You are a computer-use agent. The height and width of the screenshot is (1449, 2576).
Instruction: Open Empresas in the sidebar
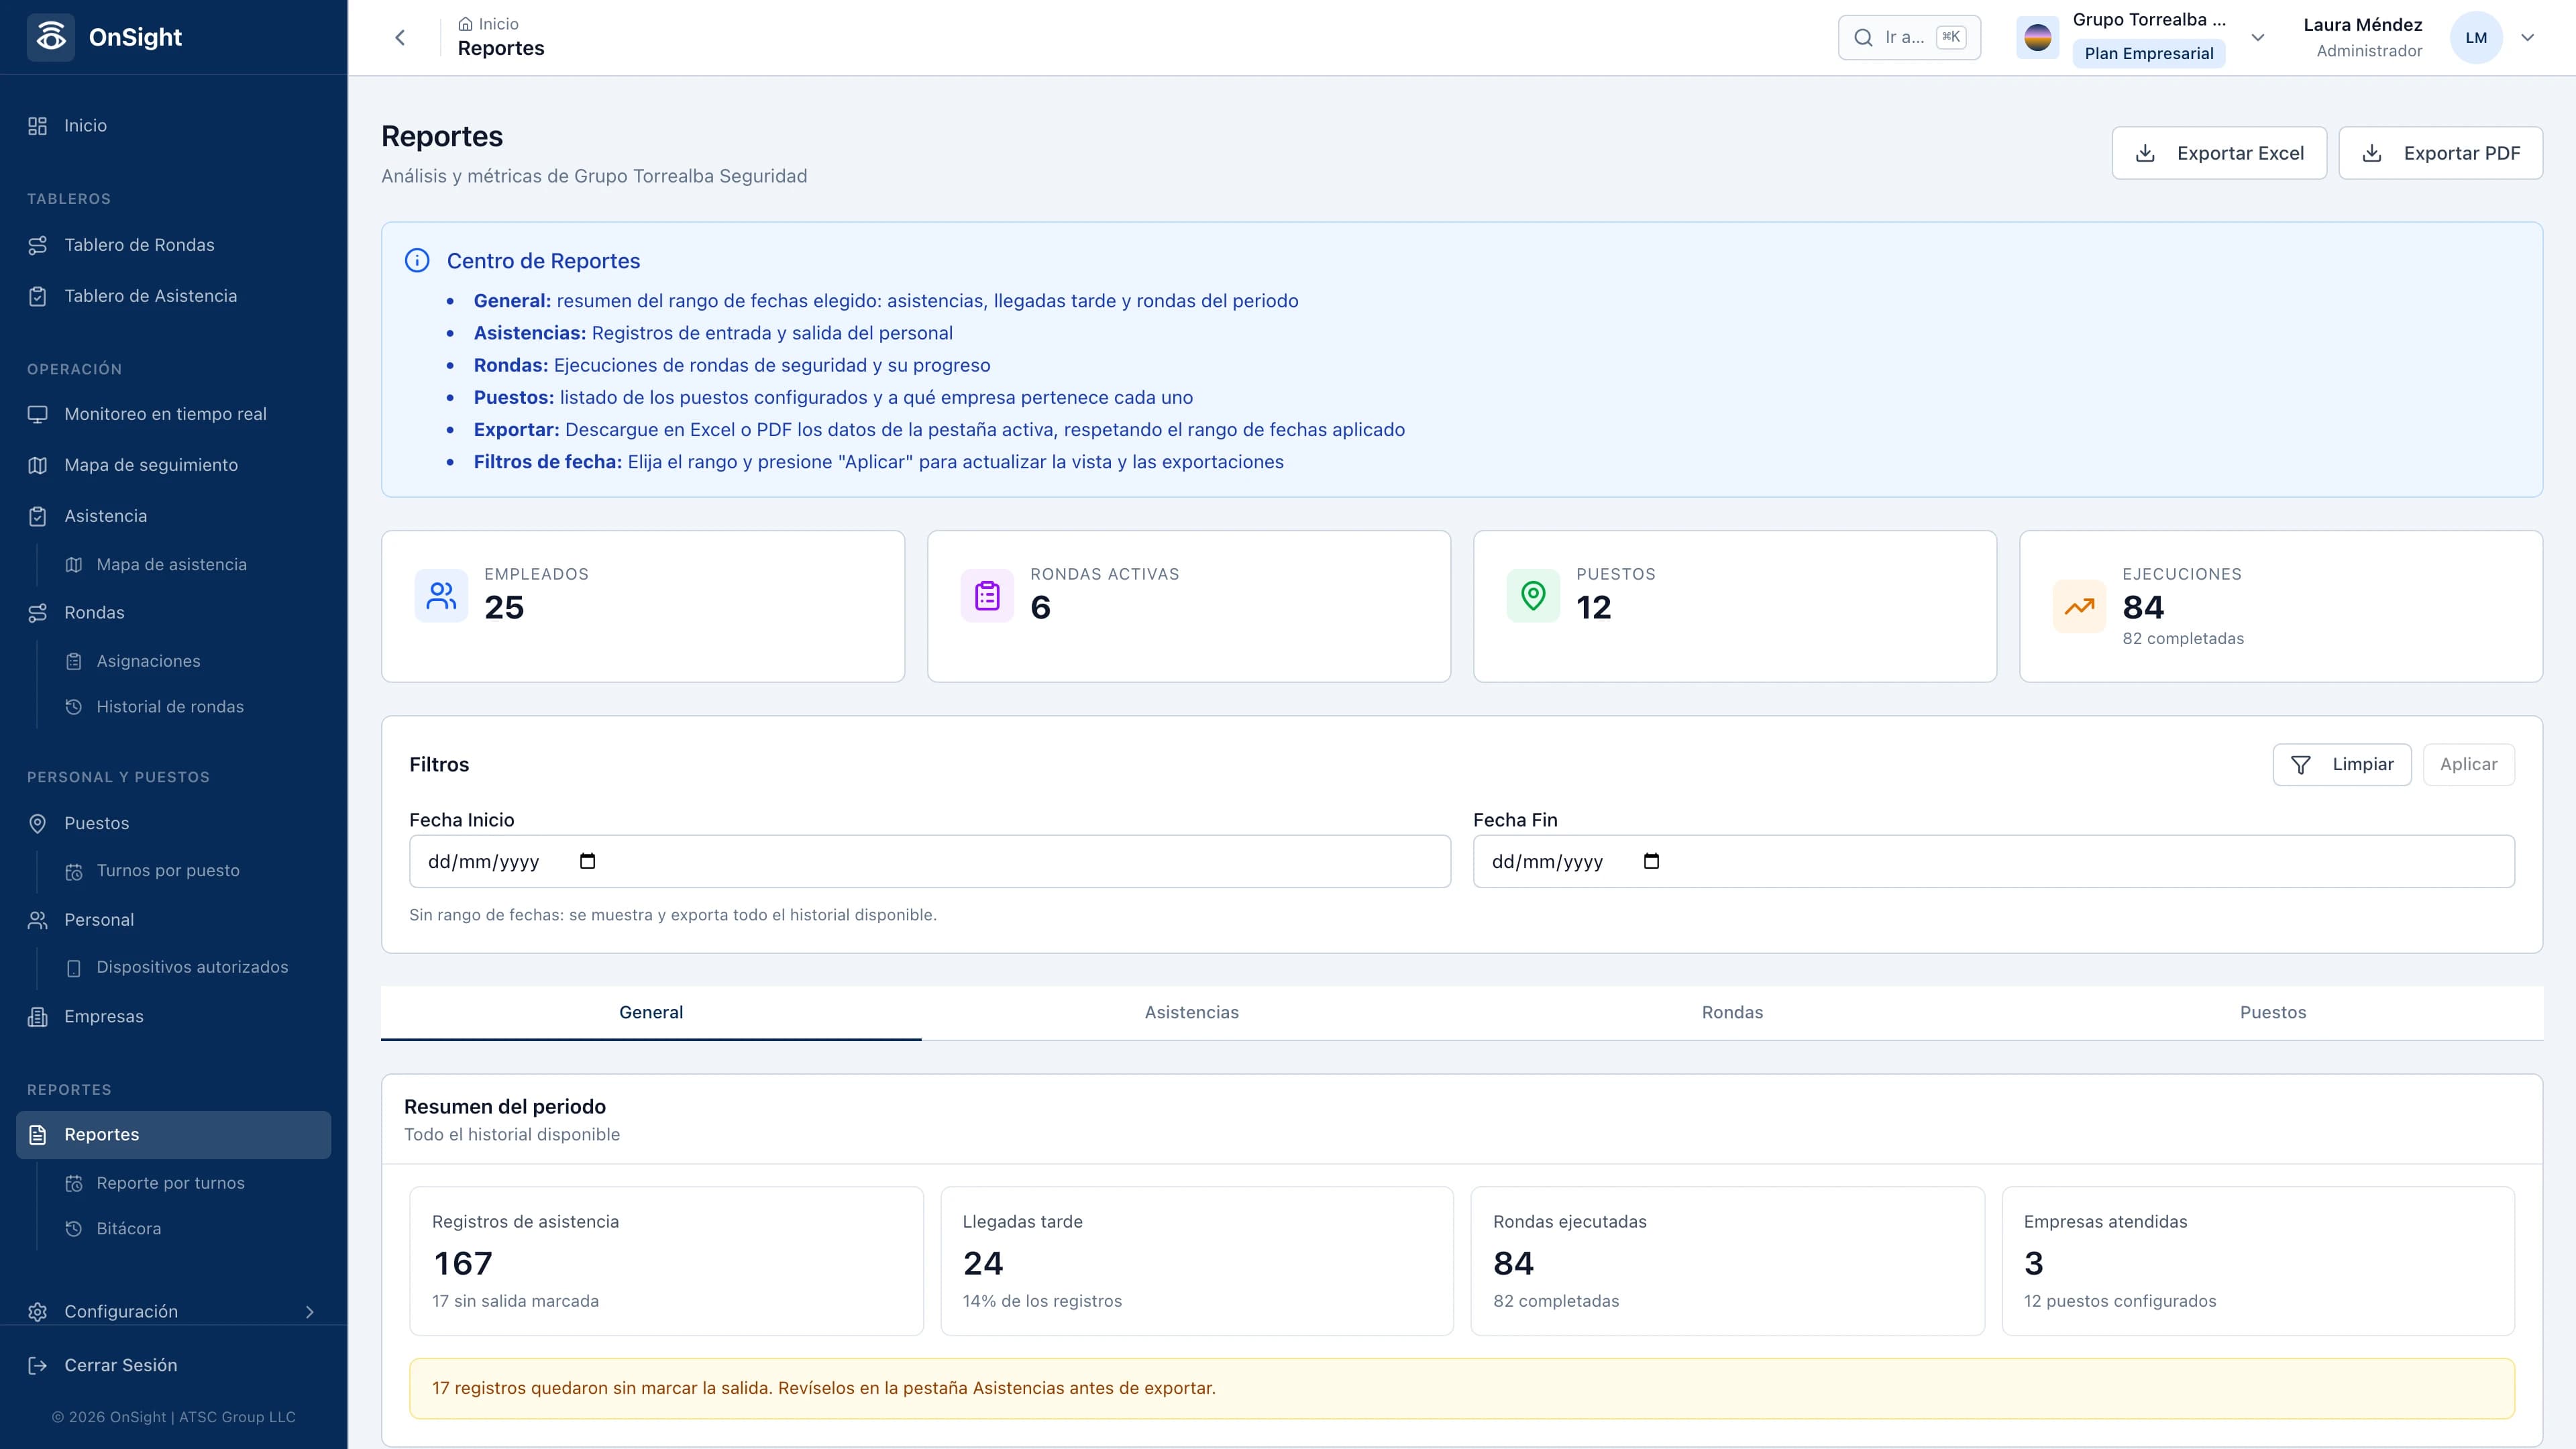point(173,1016)
